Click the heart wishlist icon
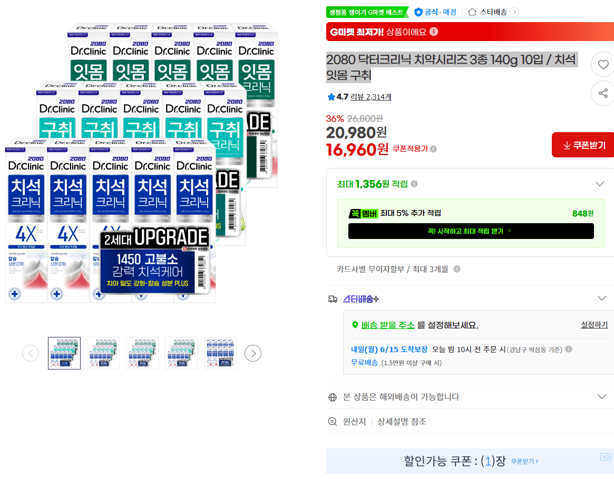Viewport: 614px width, 479px height. (603, 65)
